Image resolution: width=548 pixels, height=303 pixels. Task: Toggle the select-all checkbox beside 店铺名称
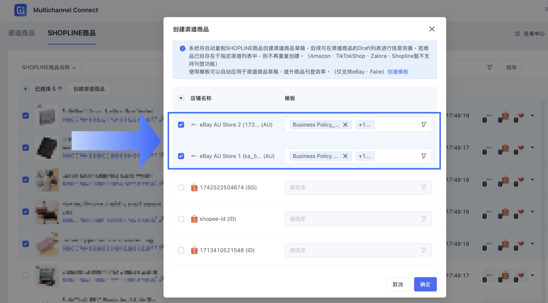(x=181, y=98)
